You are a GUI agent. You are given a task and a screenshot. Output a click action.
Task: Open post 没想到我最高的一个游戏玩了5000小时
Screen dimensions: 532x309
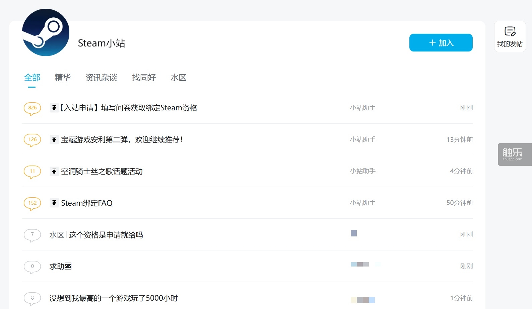(x=114, y=298)
